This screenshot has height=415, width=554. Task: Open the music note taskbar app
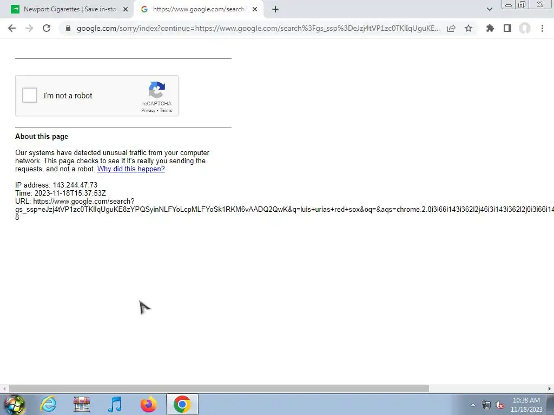coord(115,404)
